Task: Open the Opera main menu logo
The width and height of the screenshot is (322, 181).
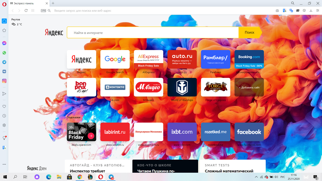Action: click(4, 4)
